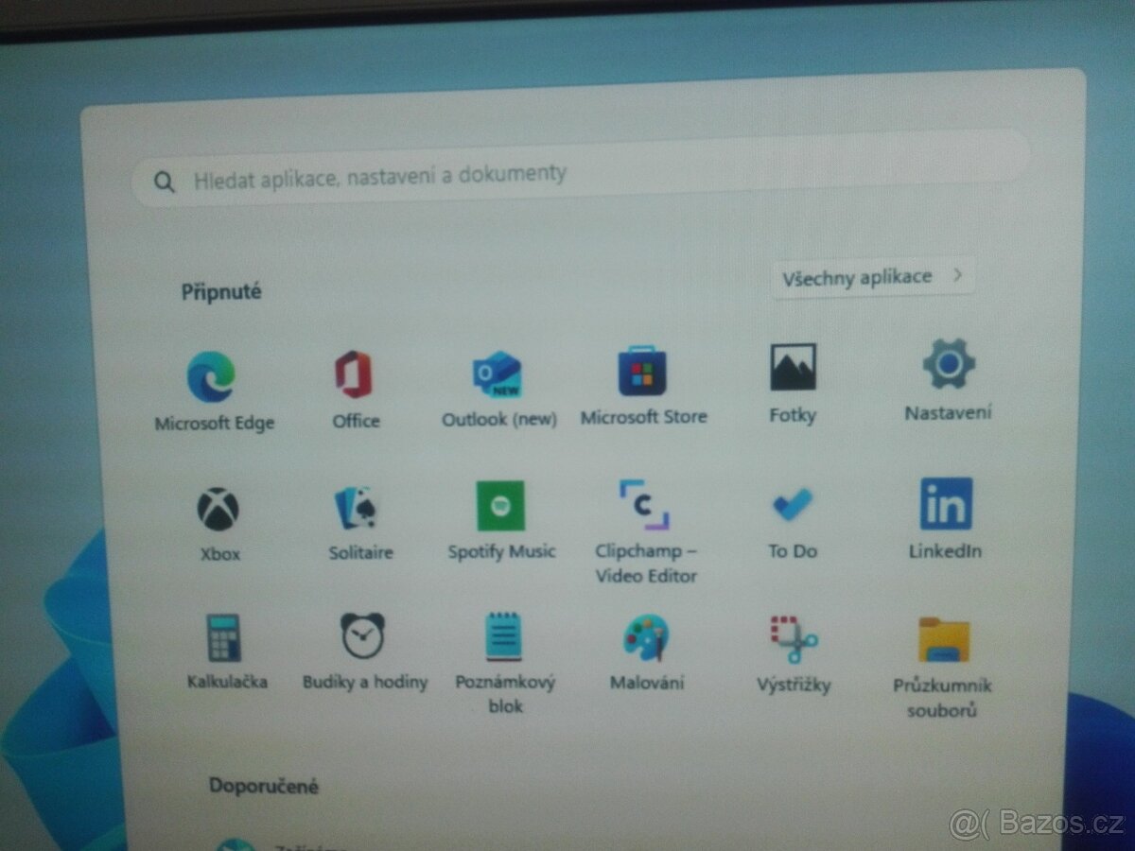Click the Doporučené section heading
Image resolution: width=1135 pixels, height=851 pixels.
264,786
